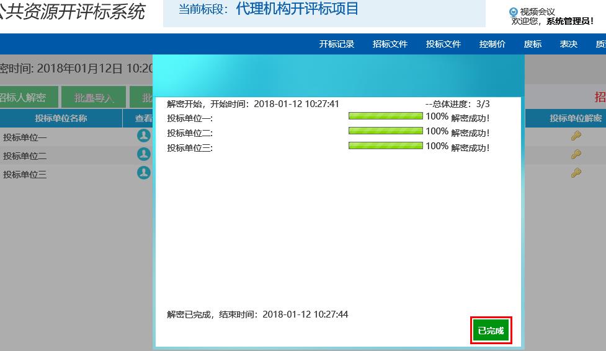Click the decrypt key icon for 投标单位三

(576, 173)
